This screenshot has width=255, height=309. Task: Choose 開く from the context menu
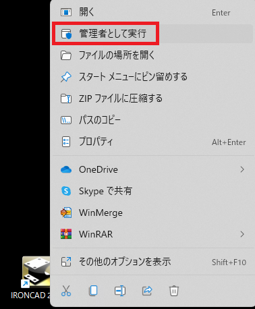(153, 12)
